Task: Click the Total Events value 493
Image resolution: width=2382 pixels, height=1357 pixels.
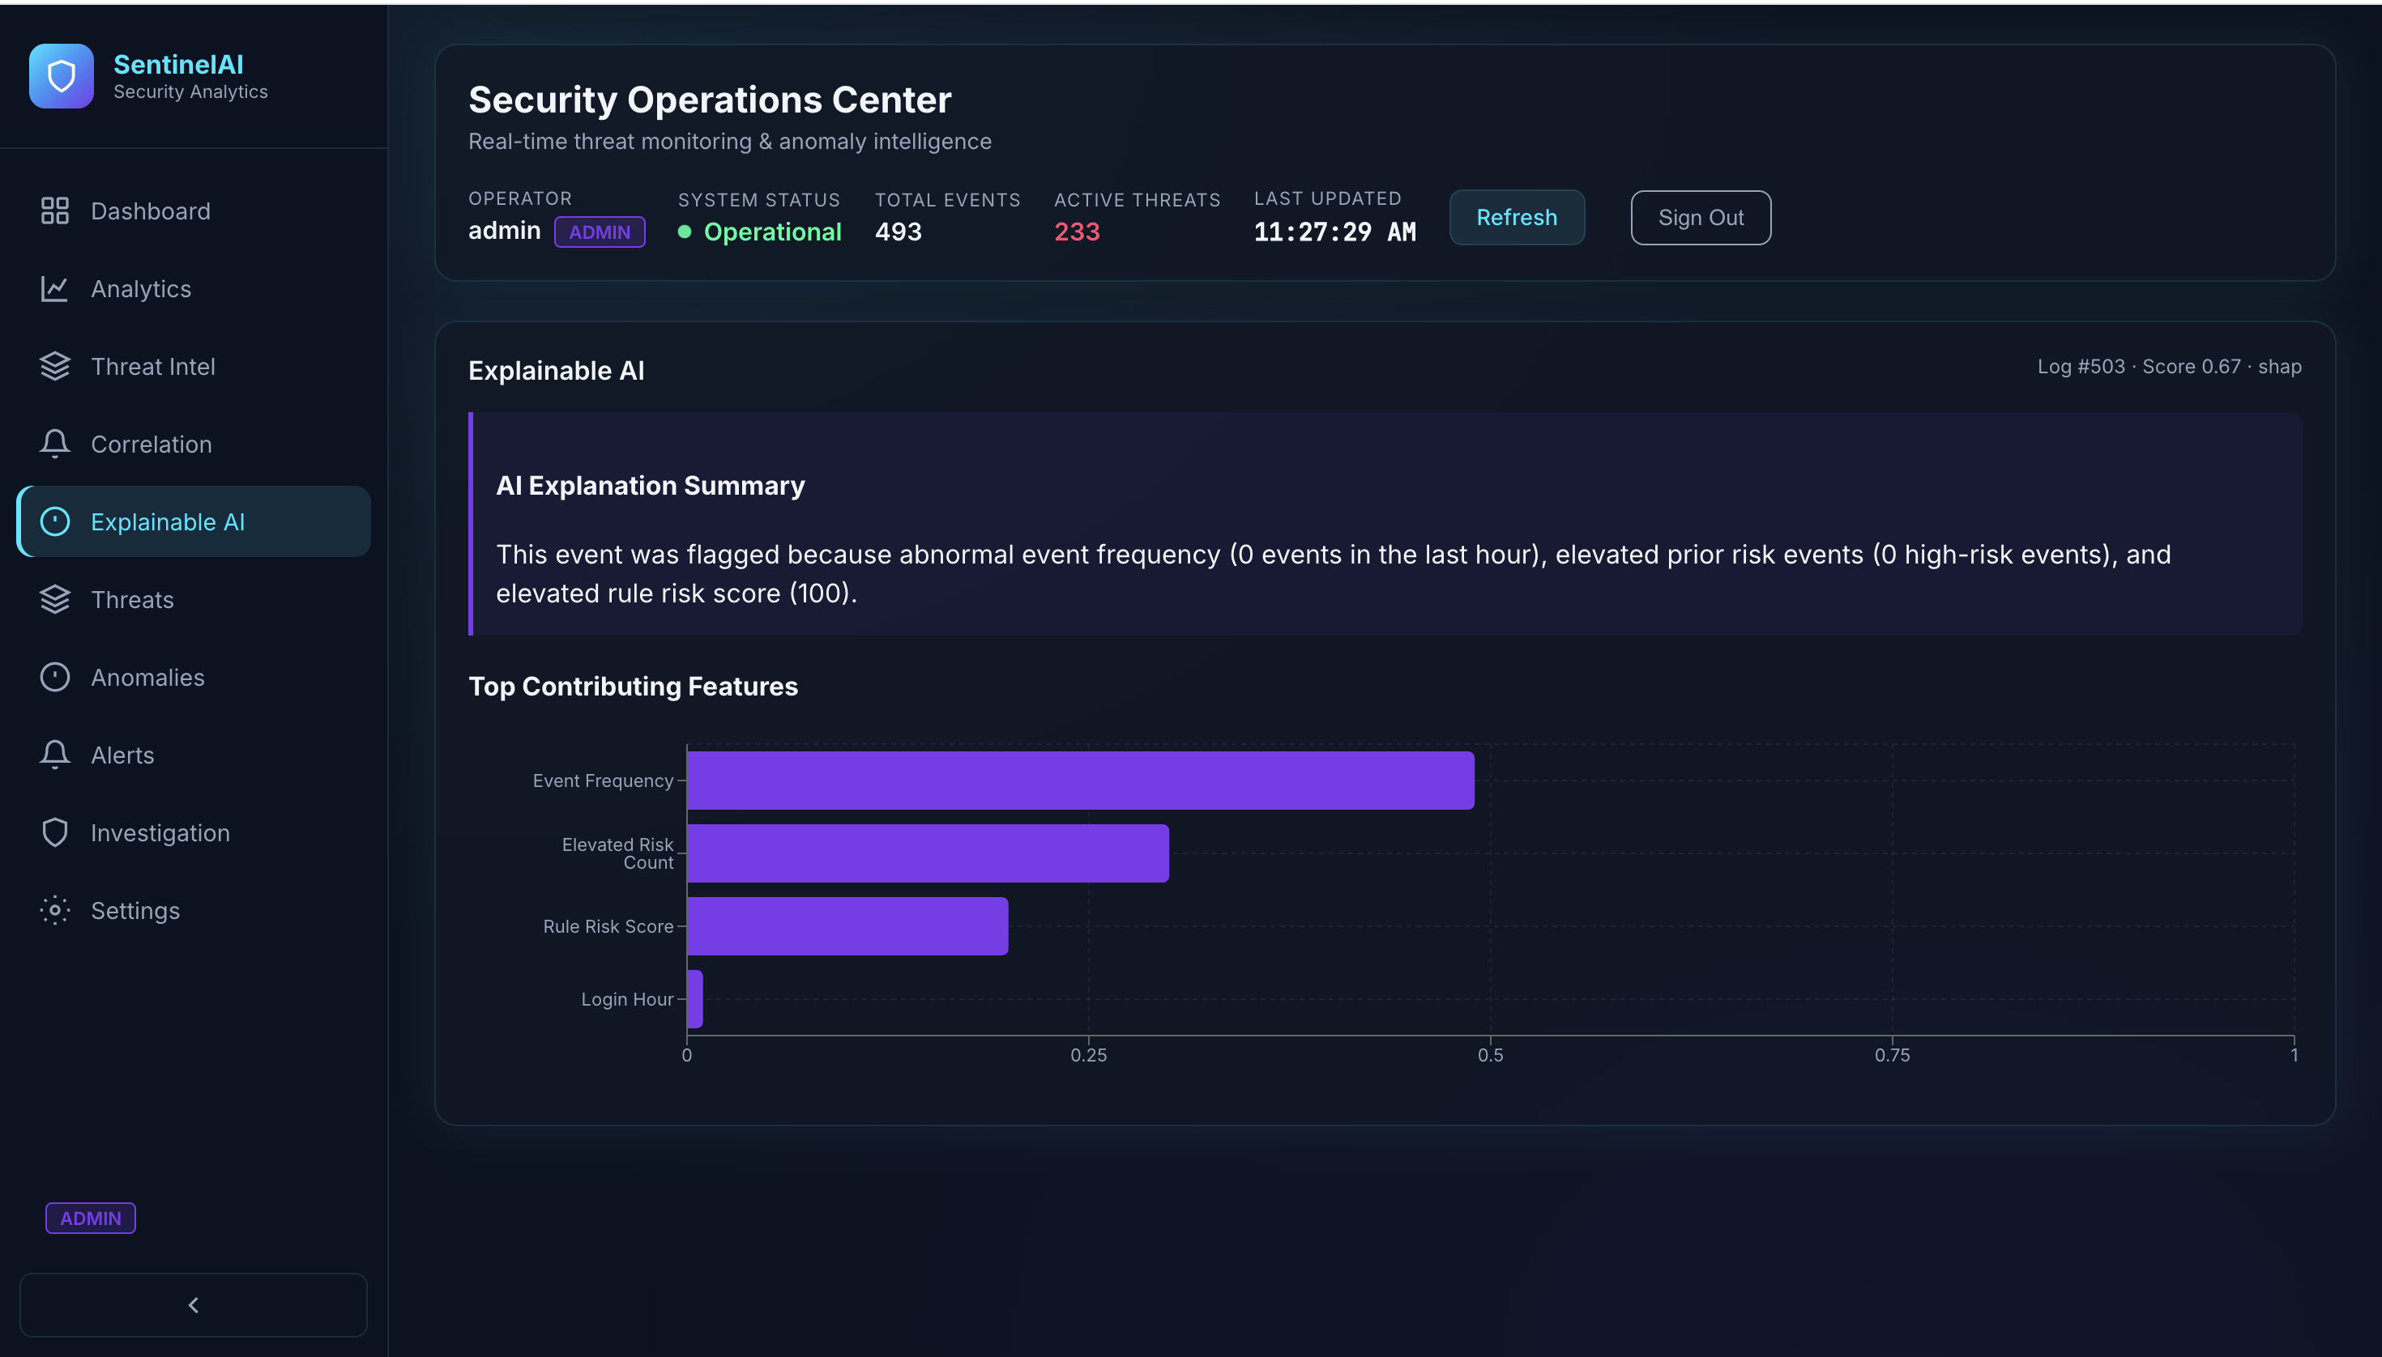Action: (x=899, y=232)
